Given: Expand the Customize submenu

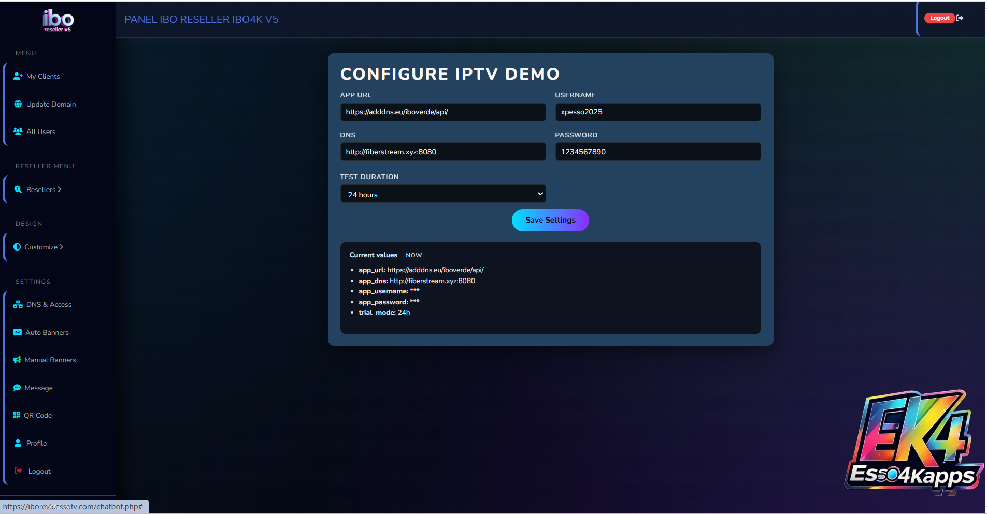Looking at the screenshot, I should 44,247.
